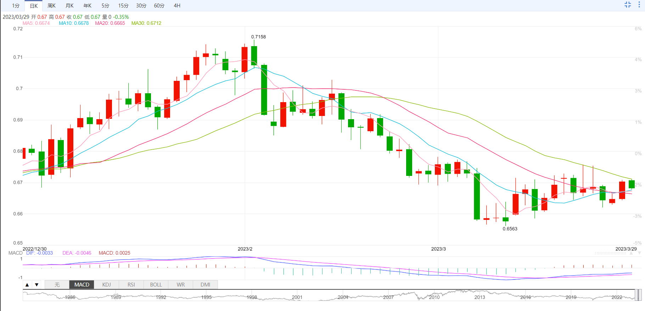Image resolution: width=645 pixels, height=311 pixels.
Task: Click the 2010 year on the overview timeline
Action: pos(434,297)
